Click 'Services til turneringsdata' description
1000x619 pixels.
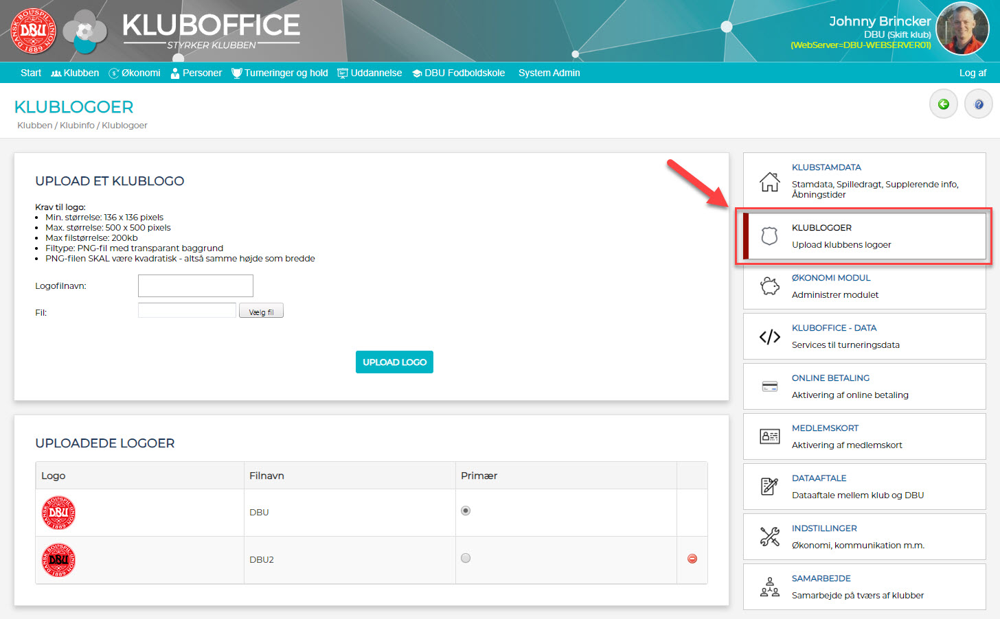845,345
